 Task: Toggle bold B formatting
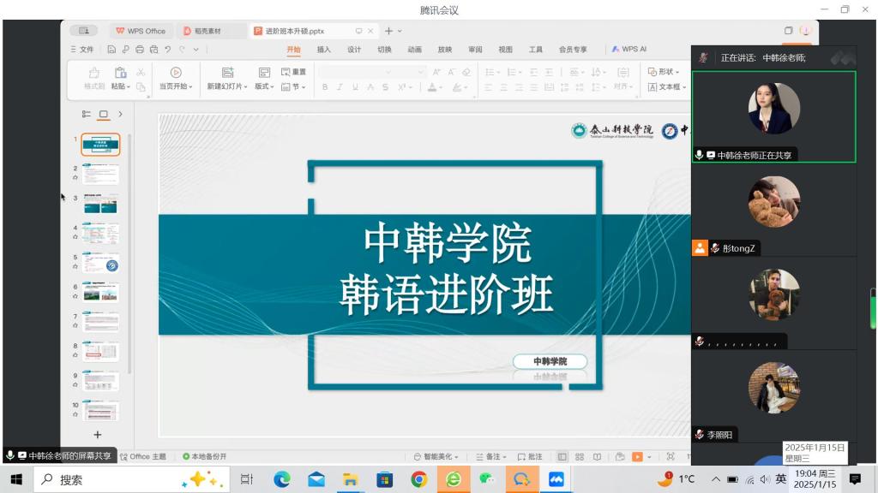pos(325,87)
